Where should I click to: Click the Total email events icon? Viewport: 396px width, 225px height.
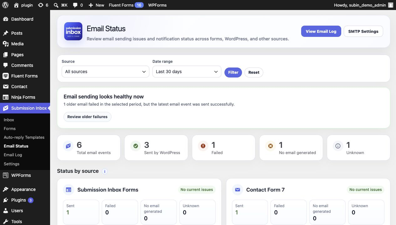pos(68,146)
